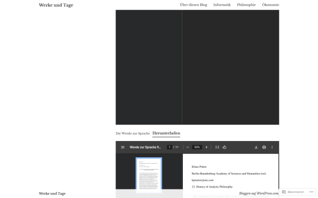Open the Über diesen Blog menu
Image resolution: width=318 pixels, height=198 pixels.
(193, 5)
